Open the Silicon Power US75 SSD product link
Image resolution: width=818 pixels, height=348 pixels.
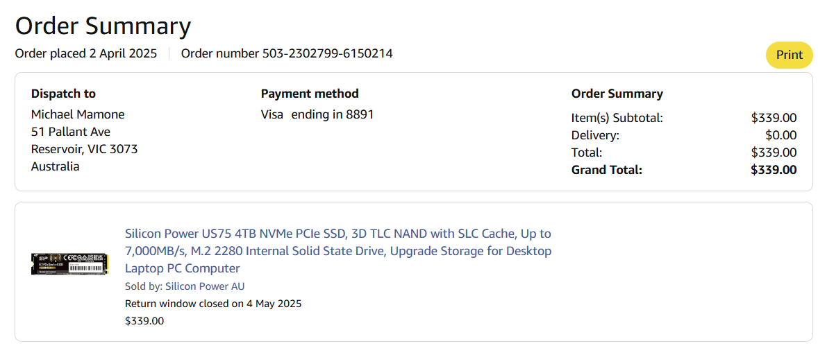point(337,251)
